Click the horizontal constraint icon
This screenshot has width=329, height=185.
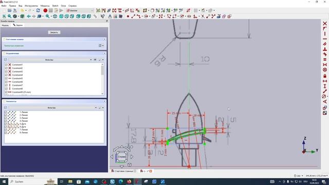click(325, 39)
